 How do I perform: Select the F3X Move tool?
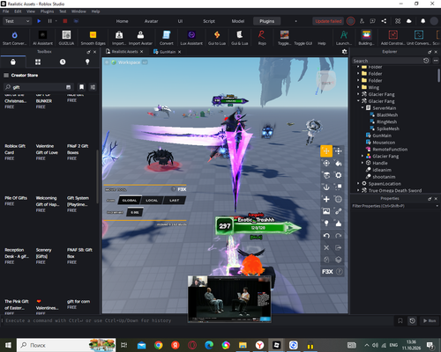326,151
